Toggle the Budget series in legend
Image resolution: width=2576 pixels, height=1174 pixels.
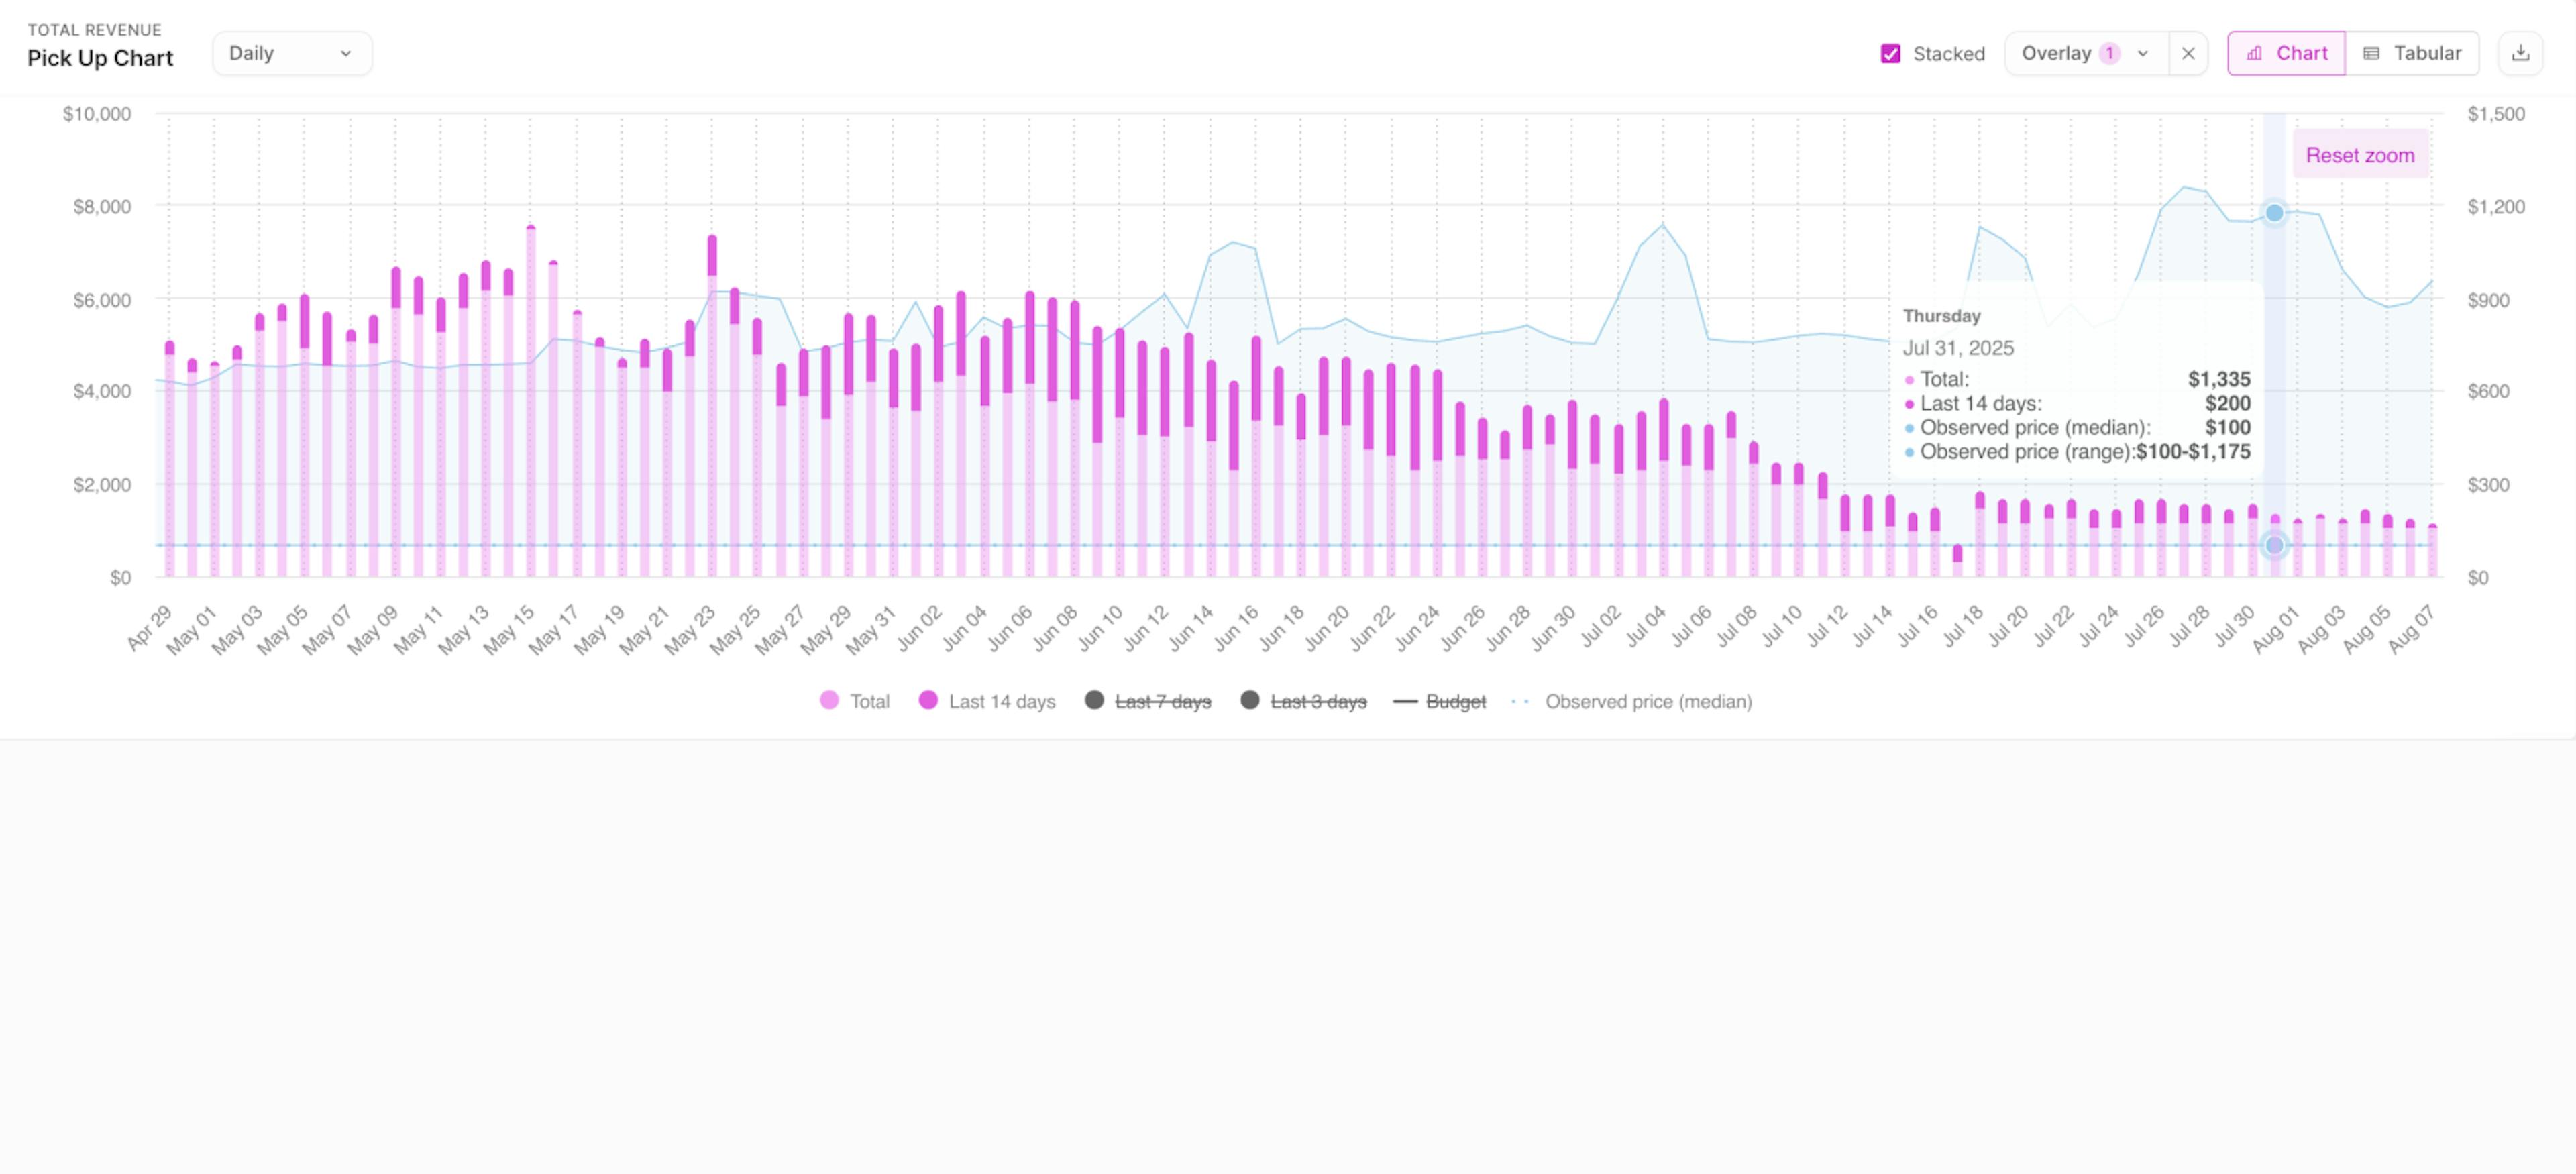pos(1439,701)
